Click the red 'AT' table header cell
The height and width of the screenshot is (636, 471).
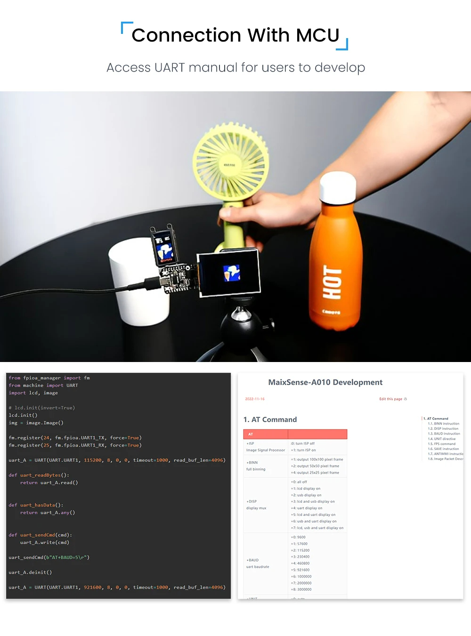(x=265, y=434)
